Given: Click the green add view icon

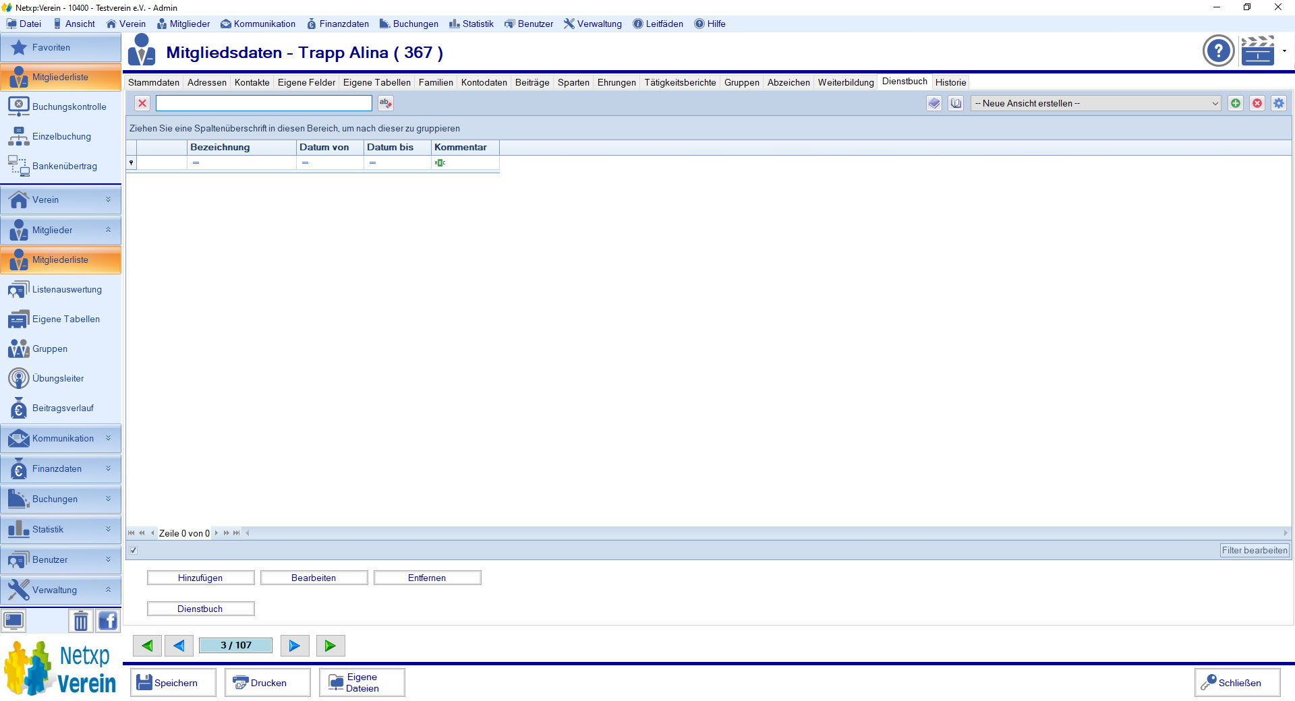Looking at the screenshot, I should click(1235, 103).
